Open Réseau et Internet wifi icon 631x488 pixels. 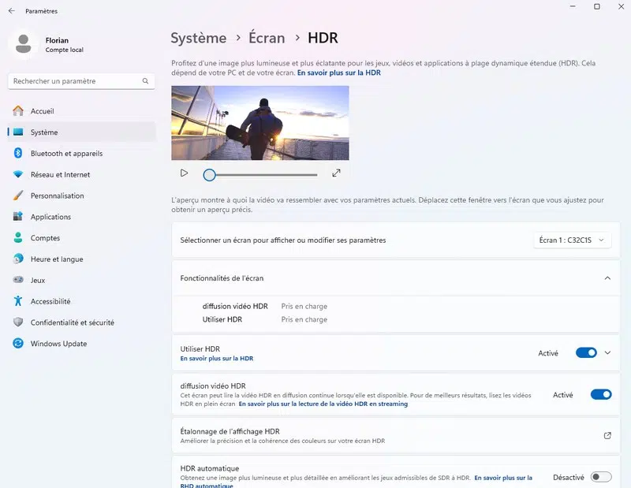click(18, 175)
